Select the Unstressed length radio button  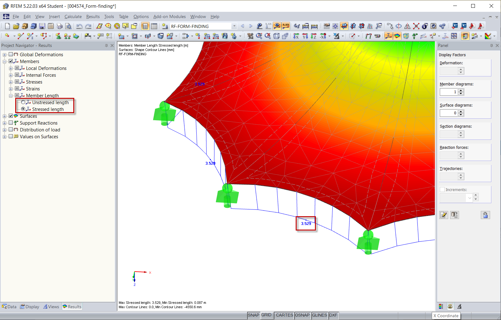coord(23,102)
